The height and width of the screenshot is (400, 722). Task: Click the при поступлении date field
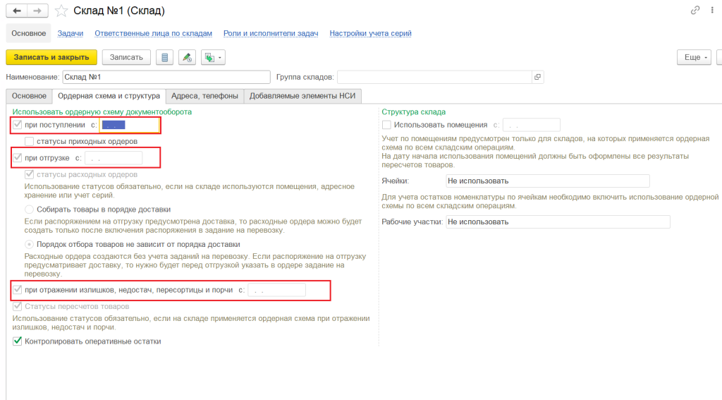[130, 125]
